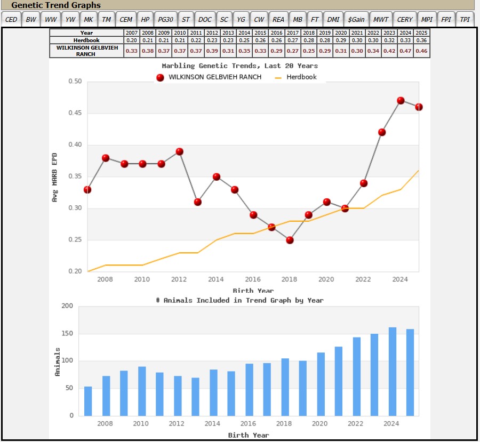
Task: Switch to the CW tab
Action: pyautogui.click(x=259, y=19)
